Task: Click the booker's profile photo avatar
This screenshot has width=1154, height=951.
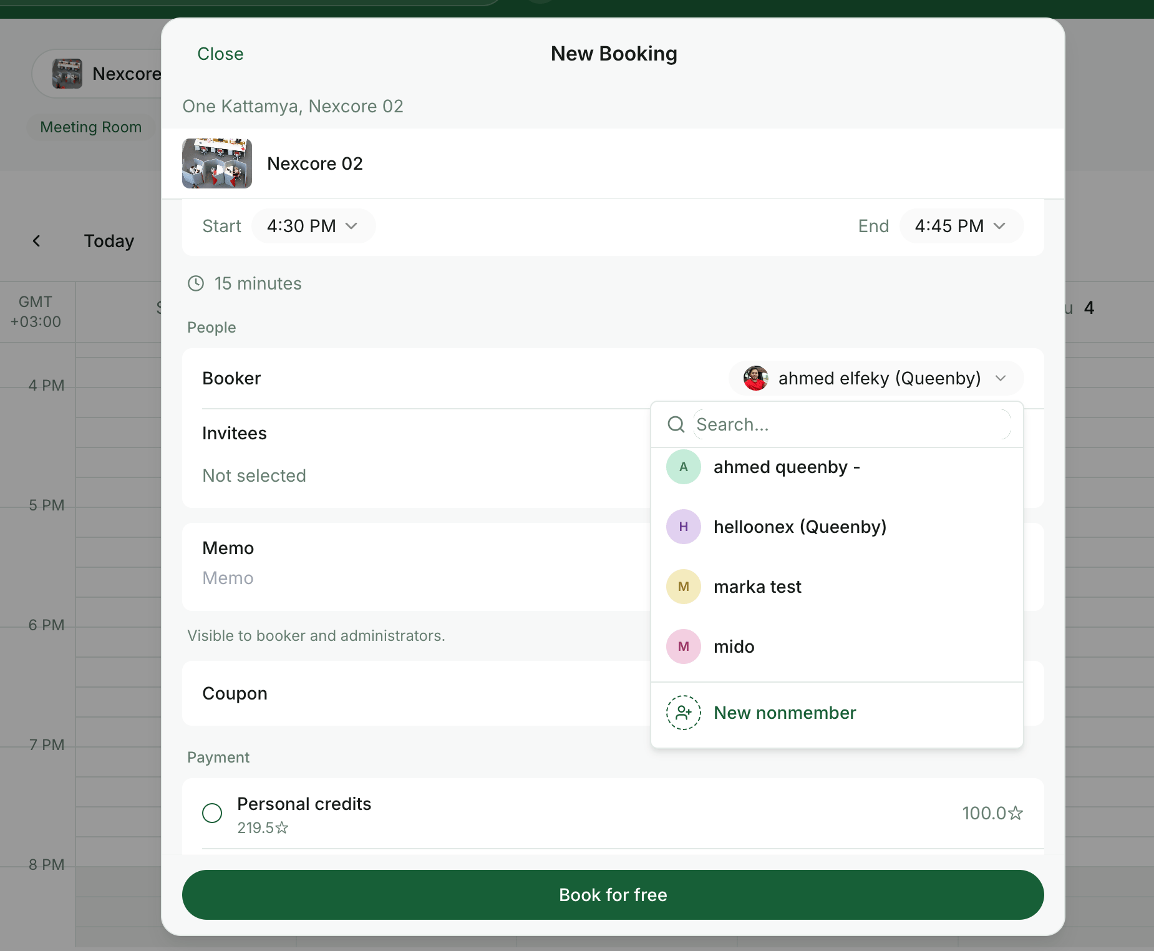Action: [755, 378]
